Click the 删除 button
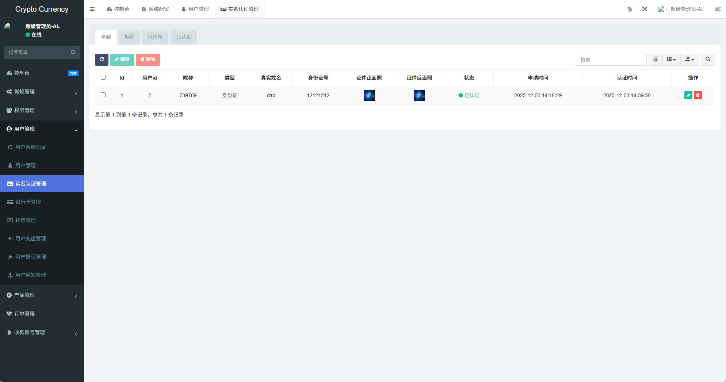 [148, 59]
